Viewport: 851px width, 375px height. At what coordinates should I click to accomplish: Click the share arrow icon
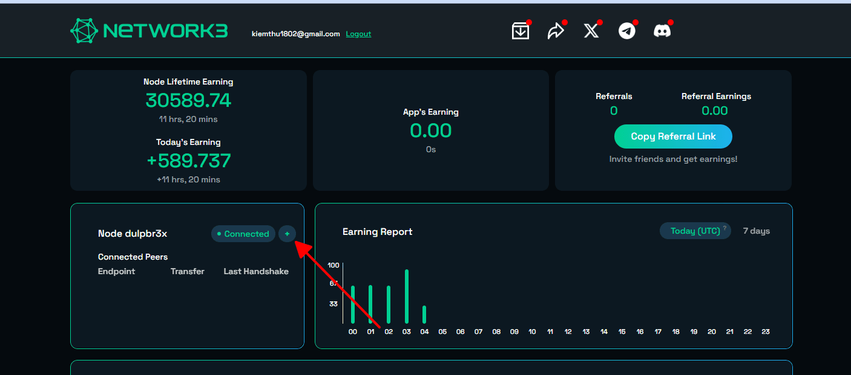coord(556,31)
